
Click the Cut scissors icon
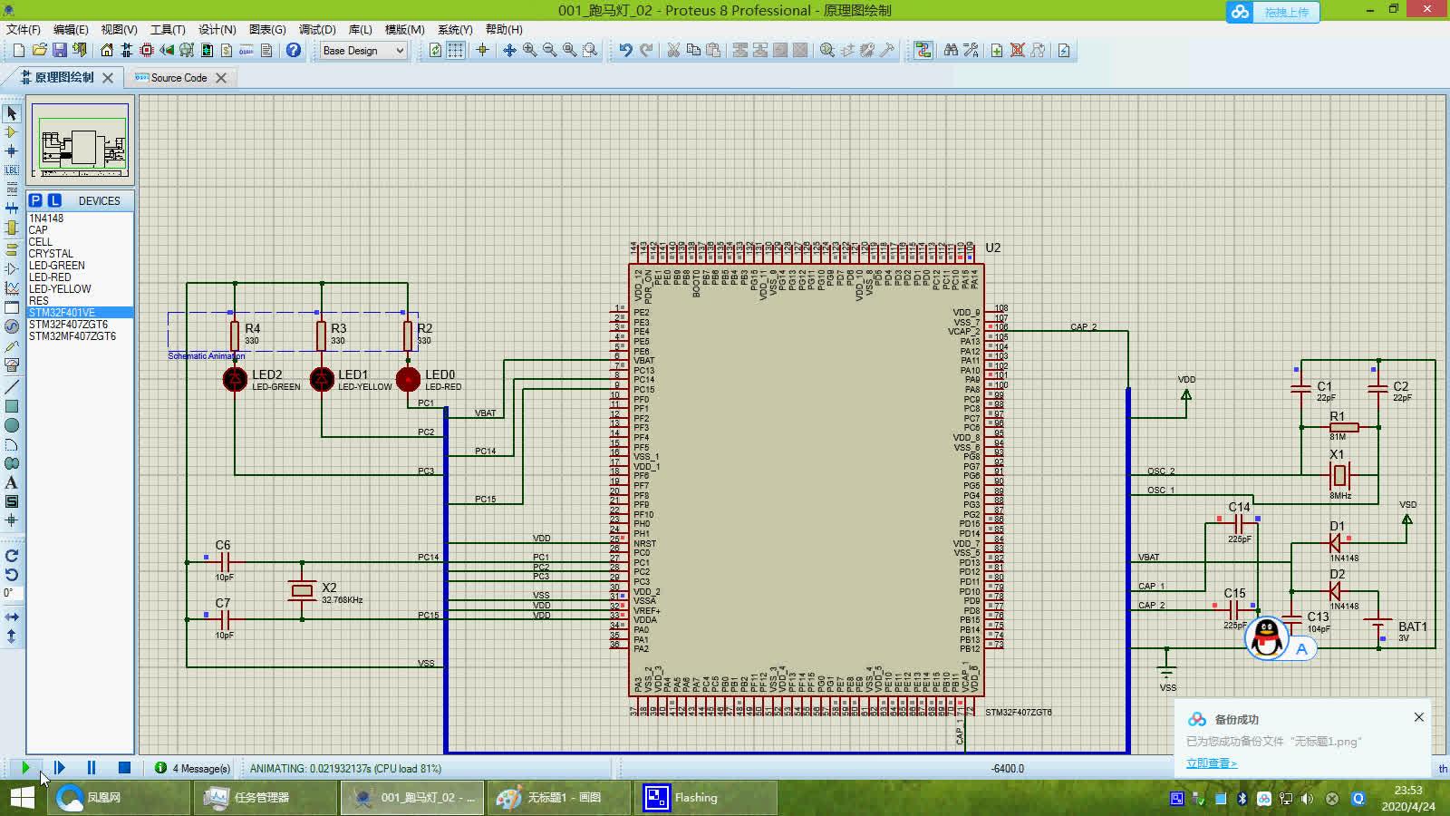point(673,51)
